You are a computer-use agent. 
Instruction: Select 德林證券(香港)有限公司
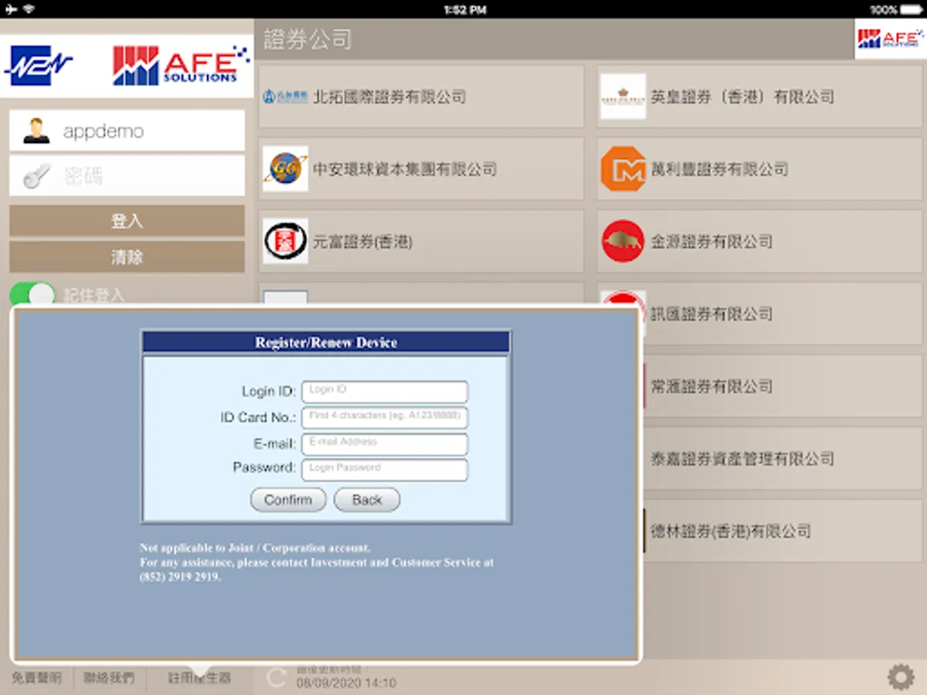point(782,531)
